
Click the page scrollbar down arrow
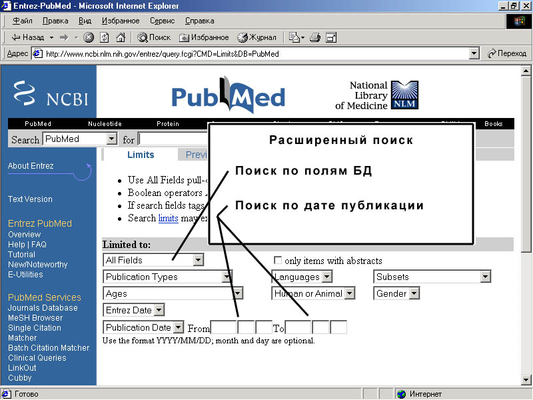point(526,379)
